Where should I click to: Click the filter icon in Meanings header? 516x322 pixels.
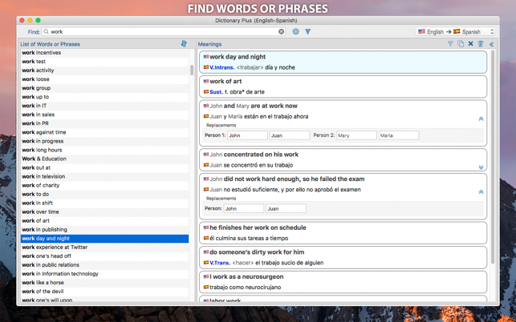pyautogui.click(x=450, y=44)
